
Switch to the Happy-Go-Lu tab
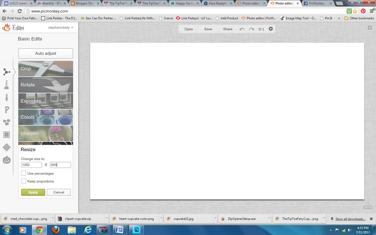[x=185, y=3]
